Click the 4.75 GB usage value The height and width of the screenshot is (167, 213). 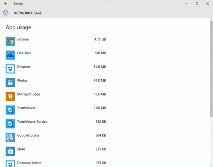pyautogui.click(x=100, y=40)
